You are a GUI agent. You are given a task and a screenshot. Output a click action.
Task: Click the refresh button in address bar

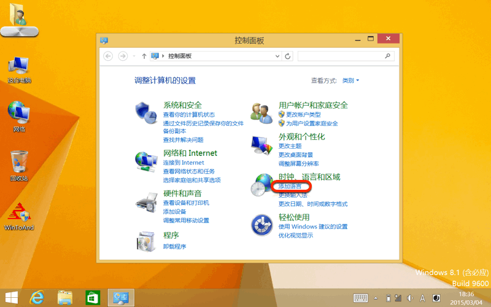pyautogui.click(x=288, y=56)
